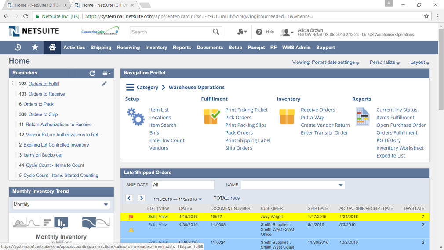Screen dimensions: 444x250
Task: Open the Help question mark icon
Action: (259, 32)
